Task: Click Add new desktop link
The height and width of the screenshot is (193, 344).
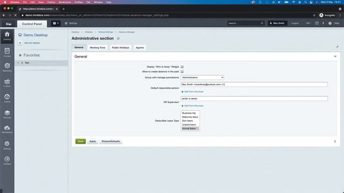Action: point(32,43)
